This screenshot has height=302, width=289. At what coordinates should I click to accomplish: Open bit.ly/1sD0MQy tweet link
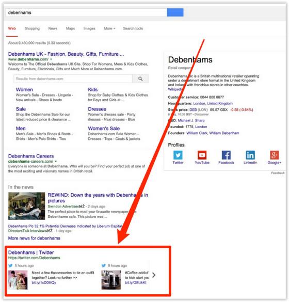[44, 282]
